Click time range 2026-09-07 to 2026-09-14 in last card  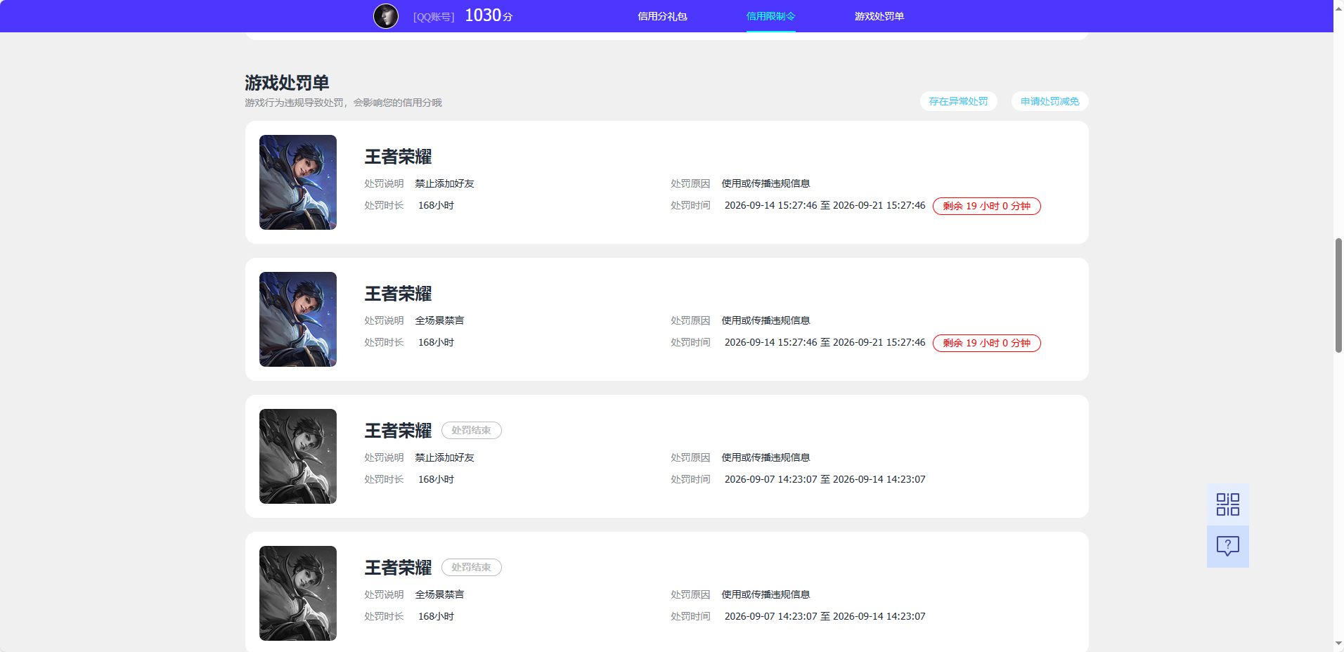[x=825, y=616]
